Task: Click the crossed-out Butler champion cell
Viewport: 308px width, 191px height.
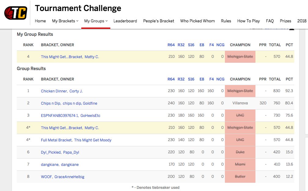Action: click(x=240, y=177)
